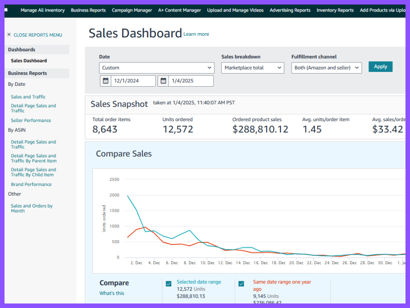Click the Other sidebar label
The height and width of the screenshot is (308, 410).
(14, 194)
